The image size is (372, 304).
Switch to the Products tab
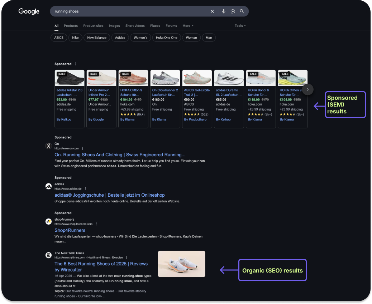tap(71, 26)
